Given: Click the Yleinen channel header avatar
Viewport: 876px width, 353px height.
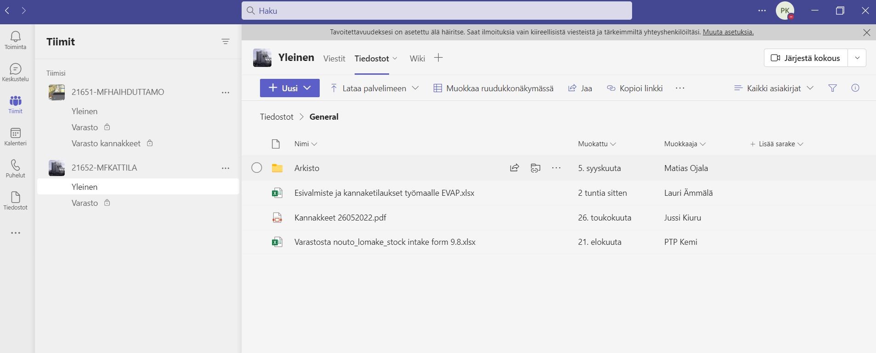Looking at the screenshot, I should (x=262, y=58).
